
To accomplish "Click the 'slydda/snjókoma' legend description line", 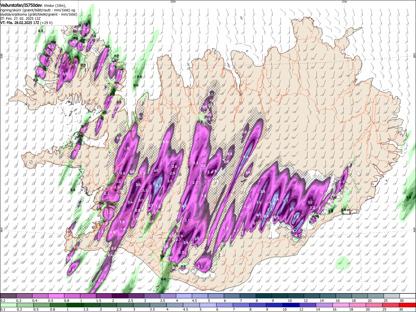I will pos(39,14).
